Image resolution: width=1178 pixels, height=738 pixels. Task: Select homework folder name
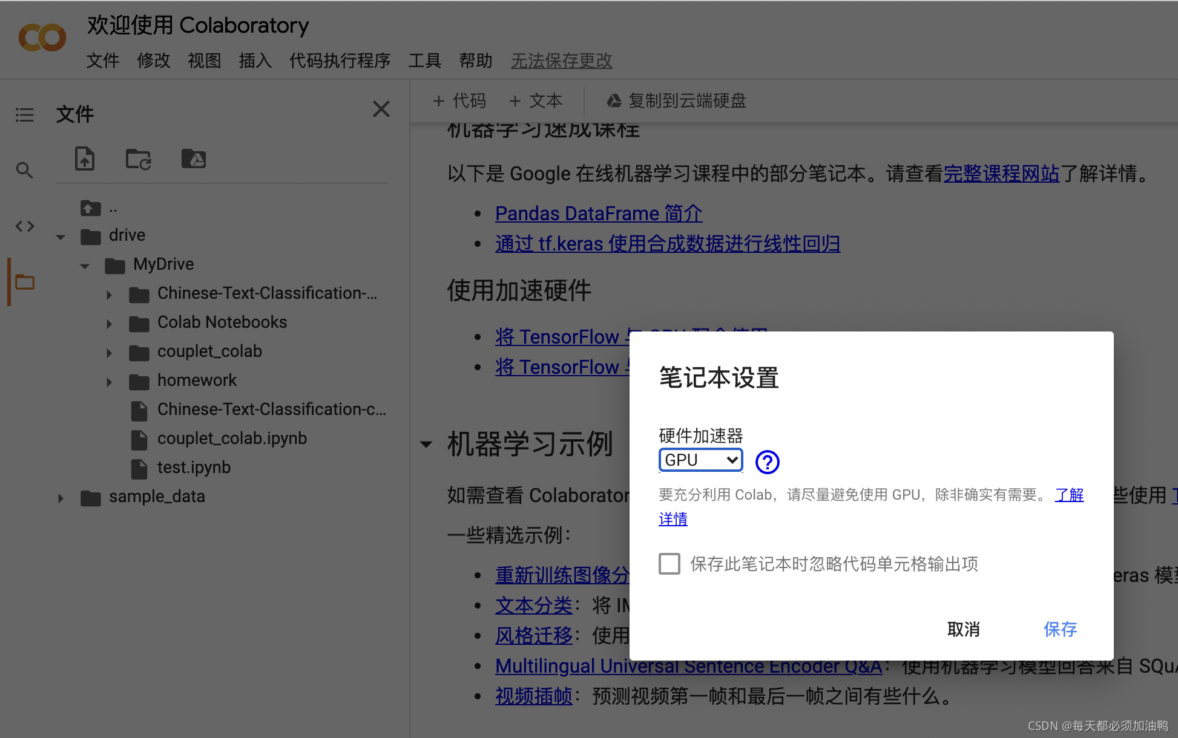pos(197,380)
